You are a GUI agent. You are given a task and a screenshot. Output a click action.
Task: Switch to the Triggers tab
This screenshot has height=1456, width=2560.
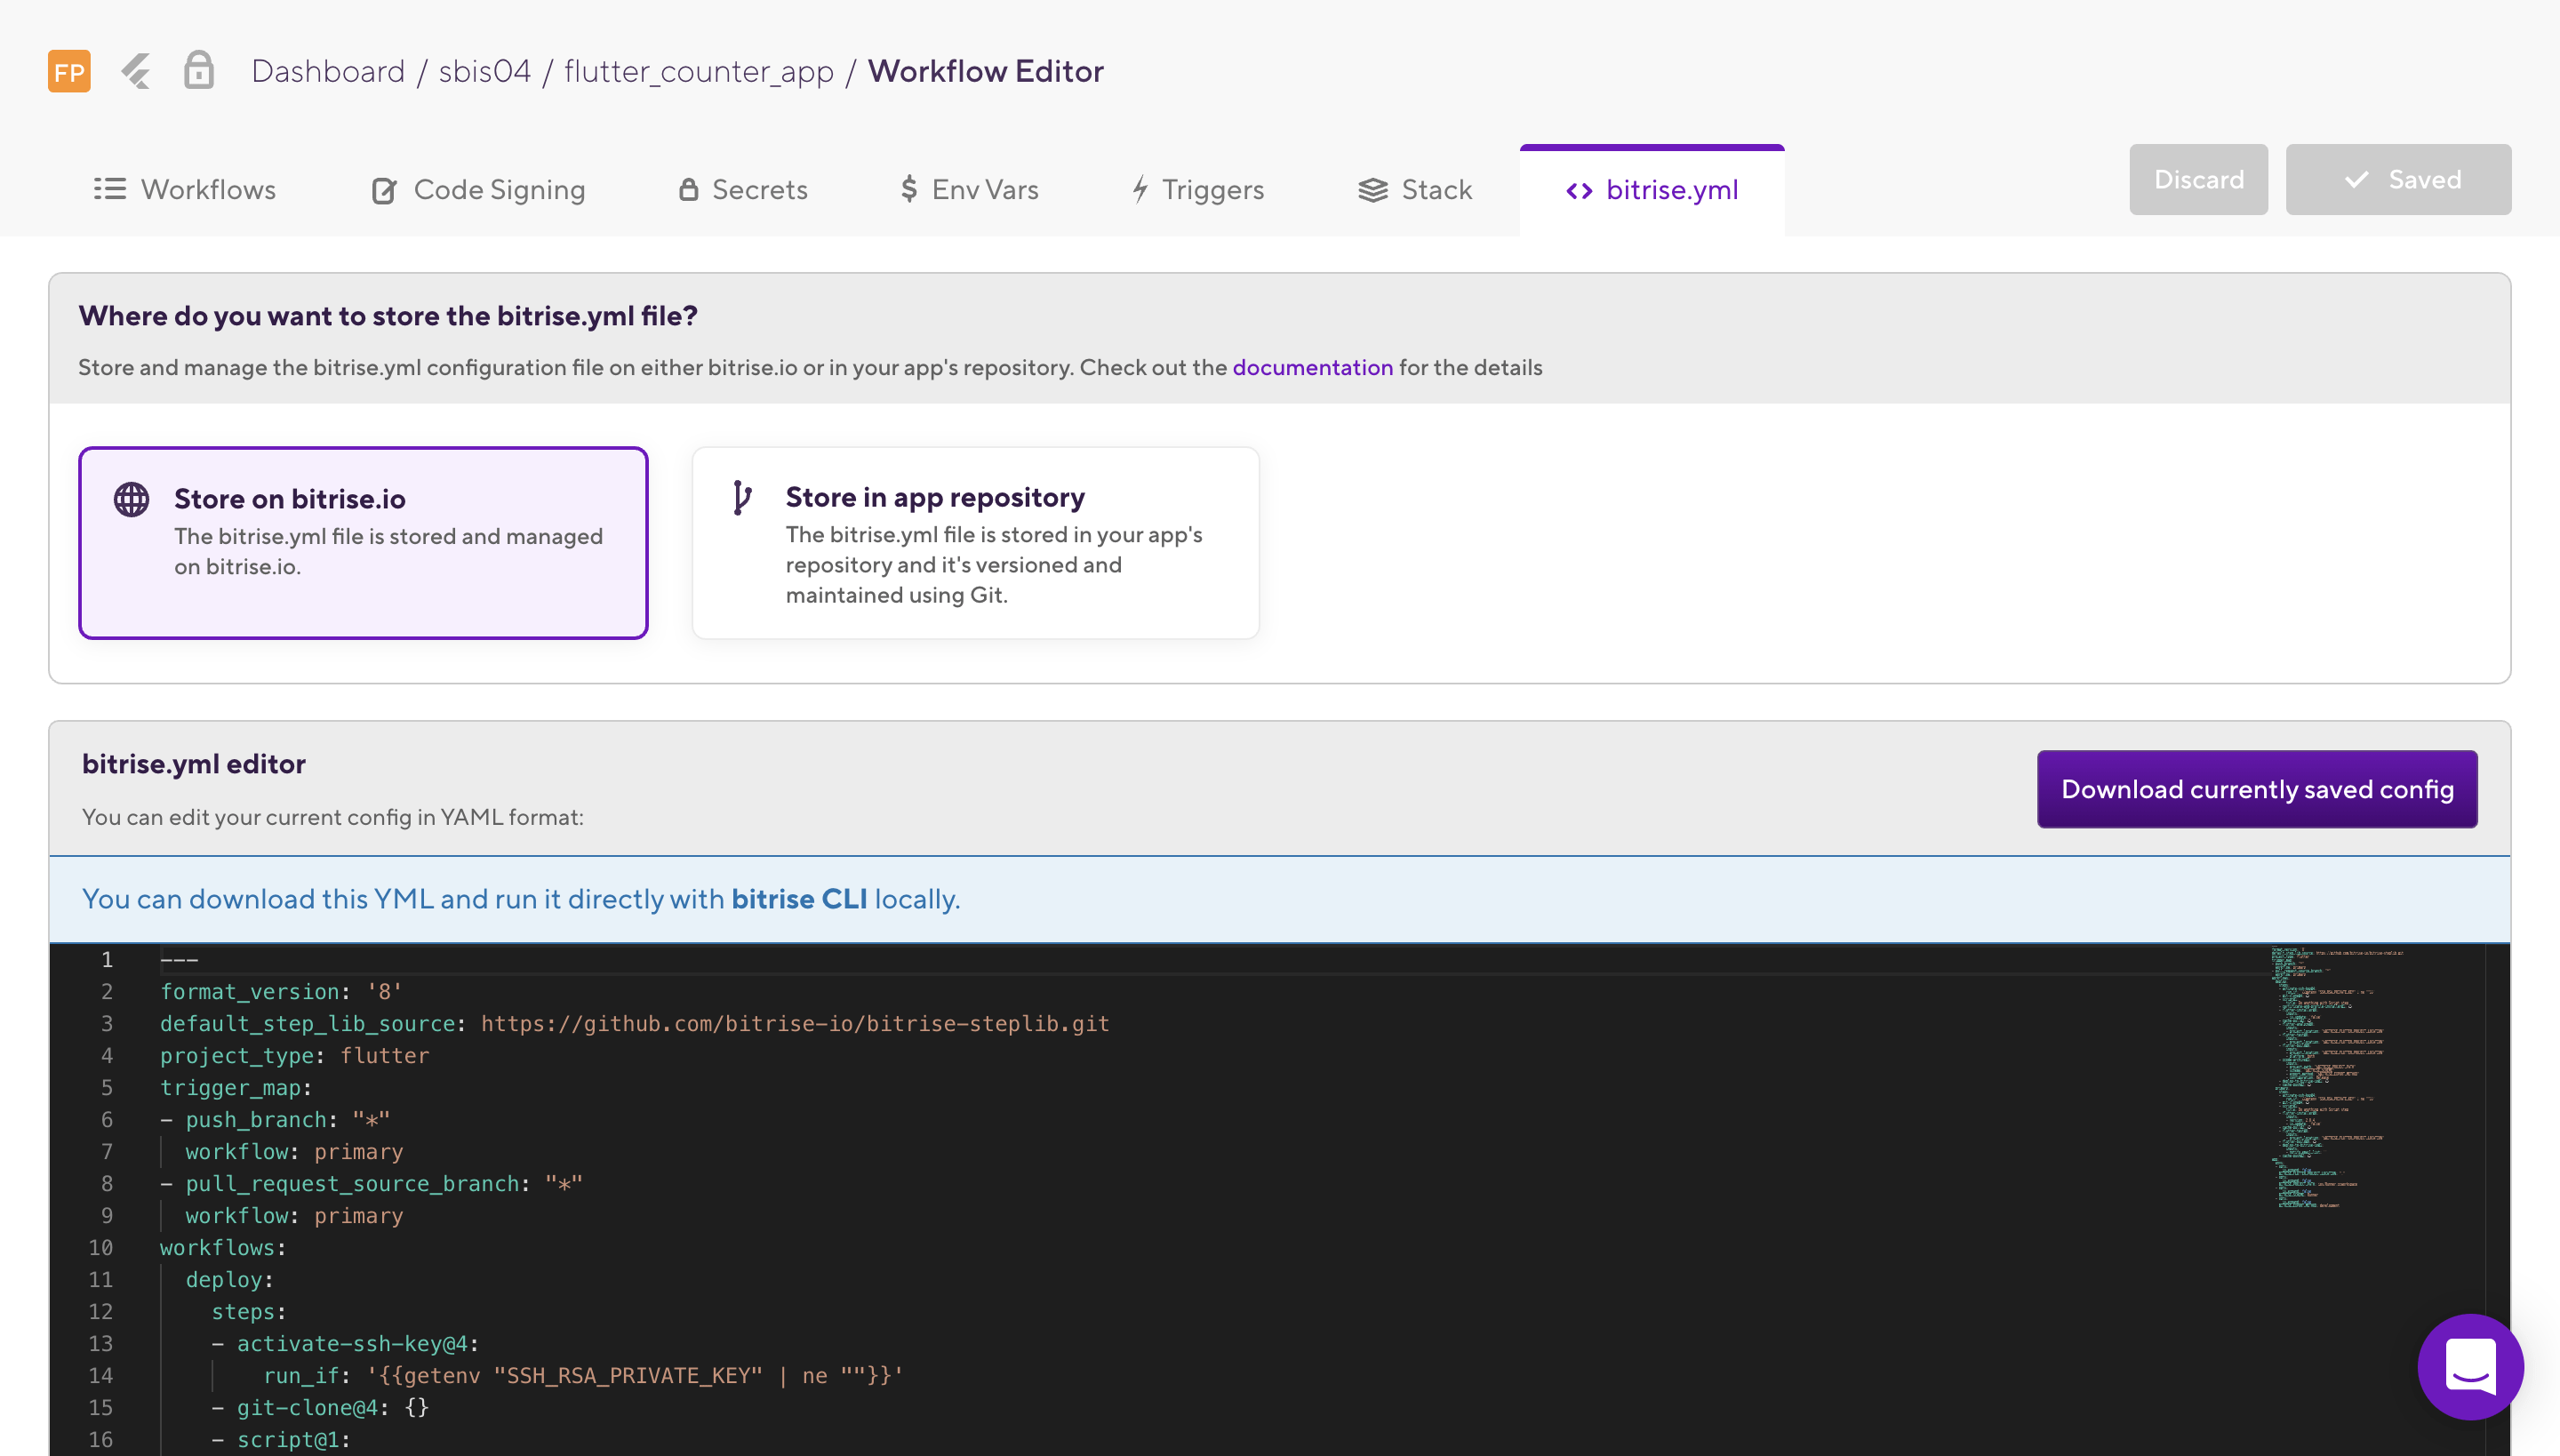click(1198, 189)
